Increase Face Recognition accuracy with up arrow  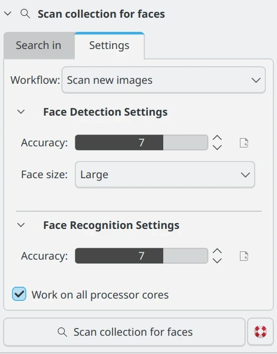point(217,251)
